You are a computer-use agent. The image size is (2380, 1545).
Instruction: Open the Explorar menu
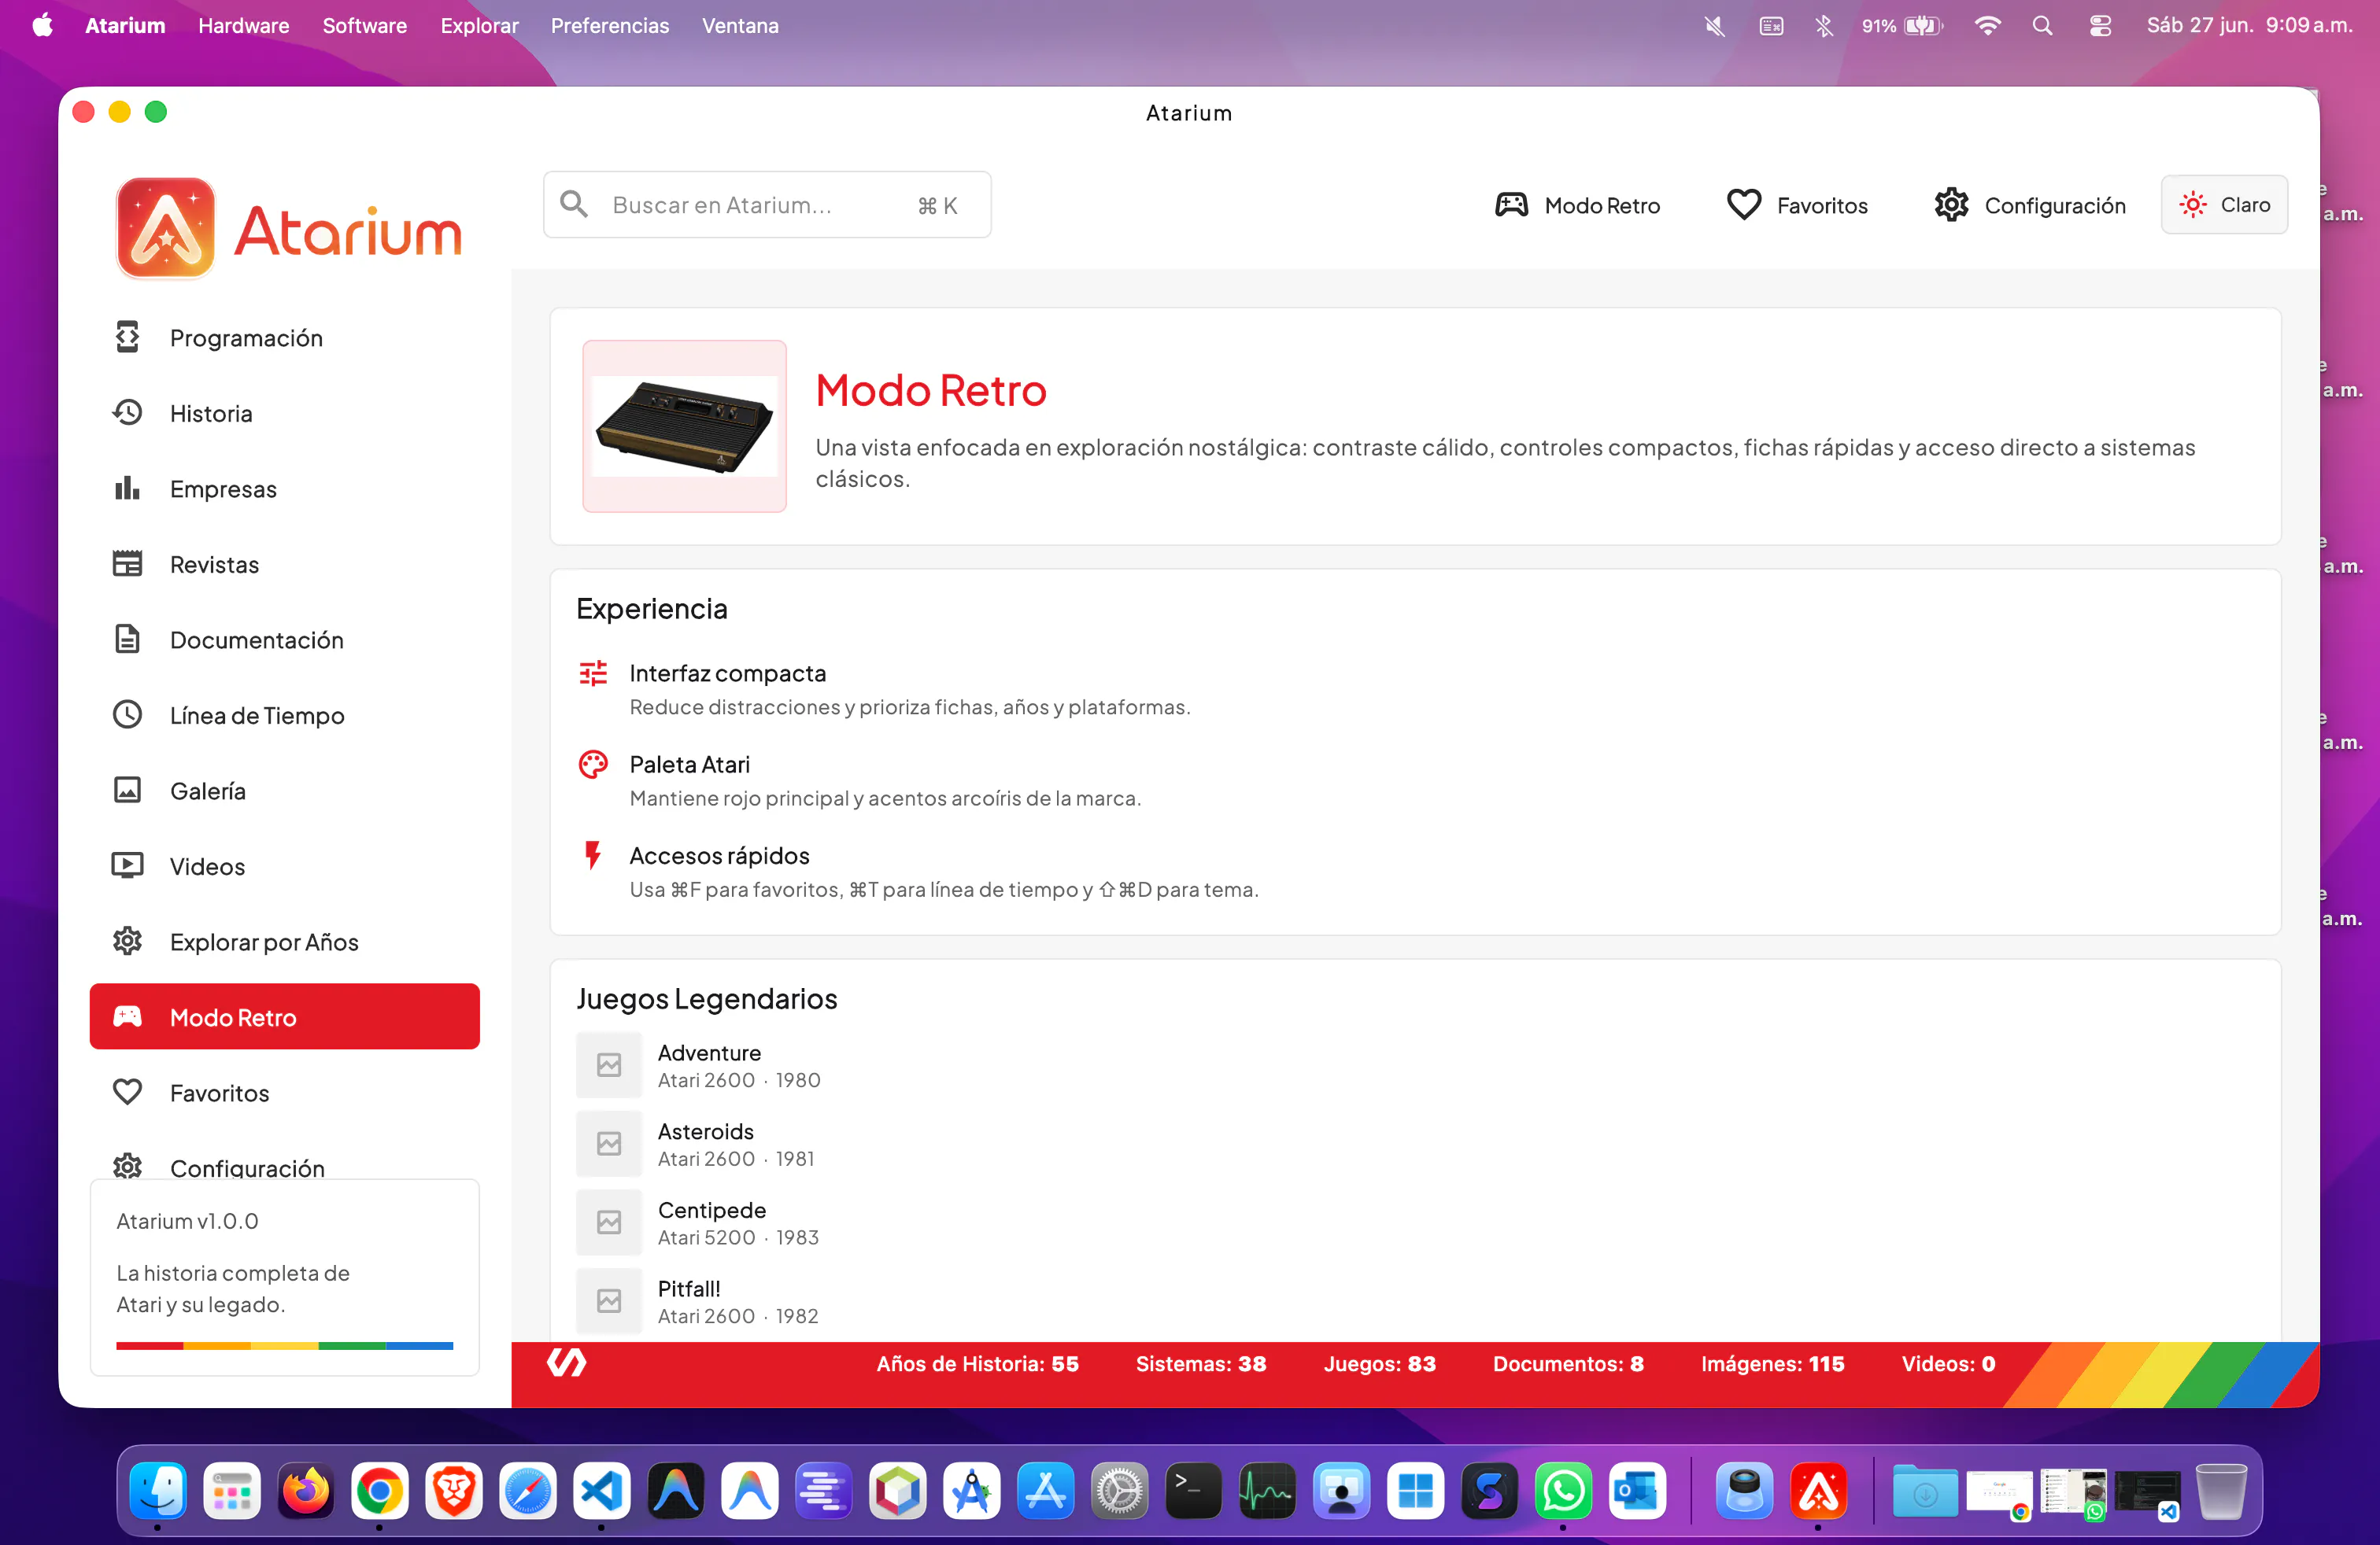pos(479,25)
